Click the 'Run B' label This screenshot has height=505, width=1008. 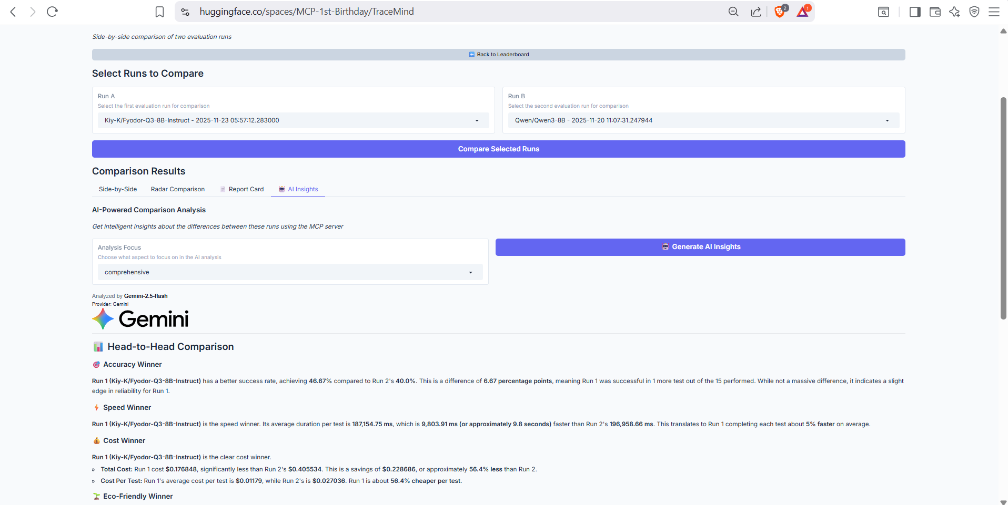pos(517,96)
